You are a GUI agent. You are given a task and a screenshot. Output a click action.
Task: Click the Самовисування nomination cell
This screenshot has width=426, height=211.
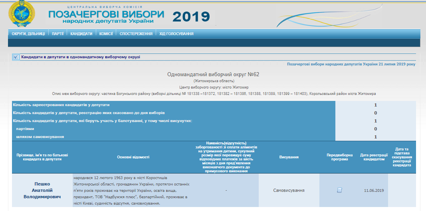pos(289,191)
